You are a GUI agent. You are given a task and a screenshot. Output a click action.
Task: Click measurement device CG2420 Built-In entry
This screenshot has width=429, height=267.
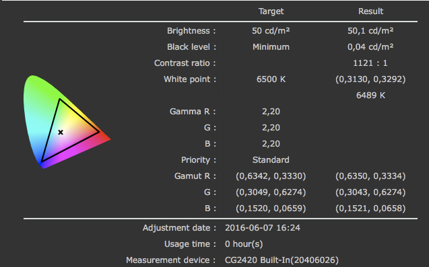[282, 260]
